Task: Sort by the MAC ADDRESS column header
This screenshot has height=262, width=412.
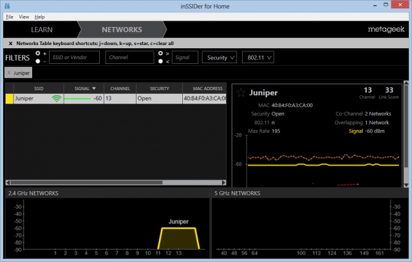Action: [205, 88]
